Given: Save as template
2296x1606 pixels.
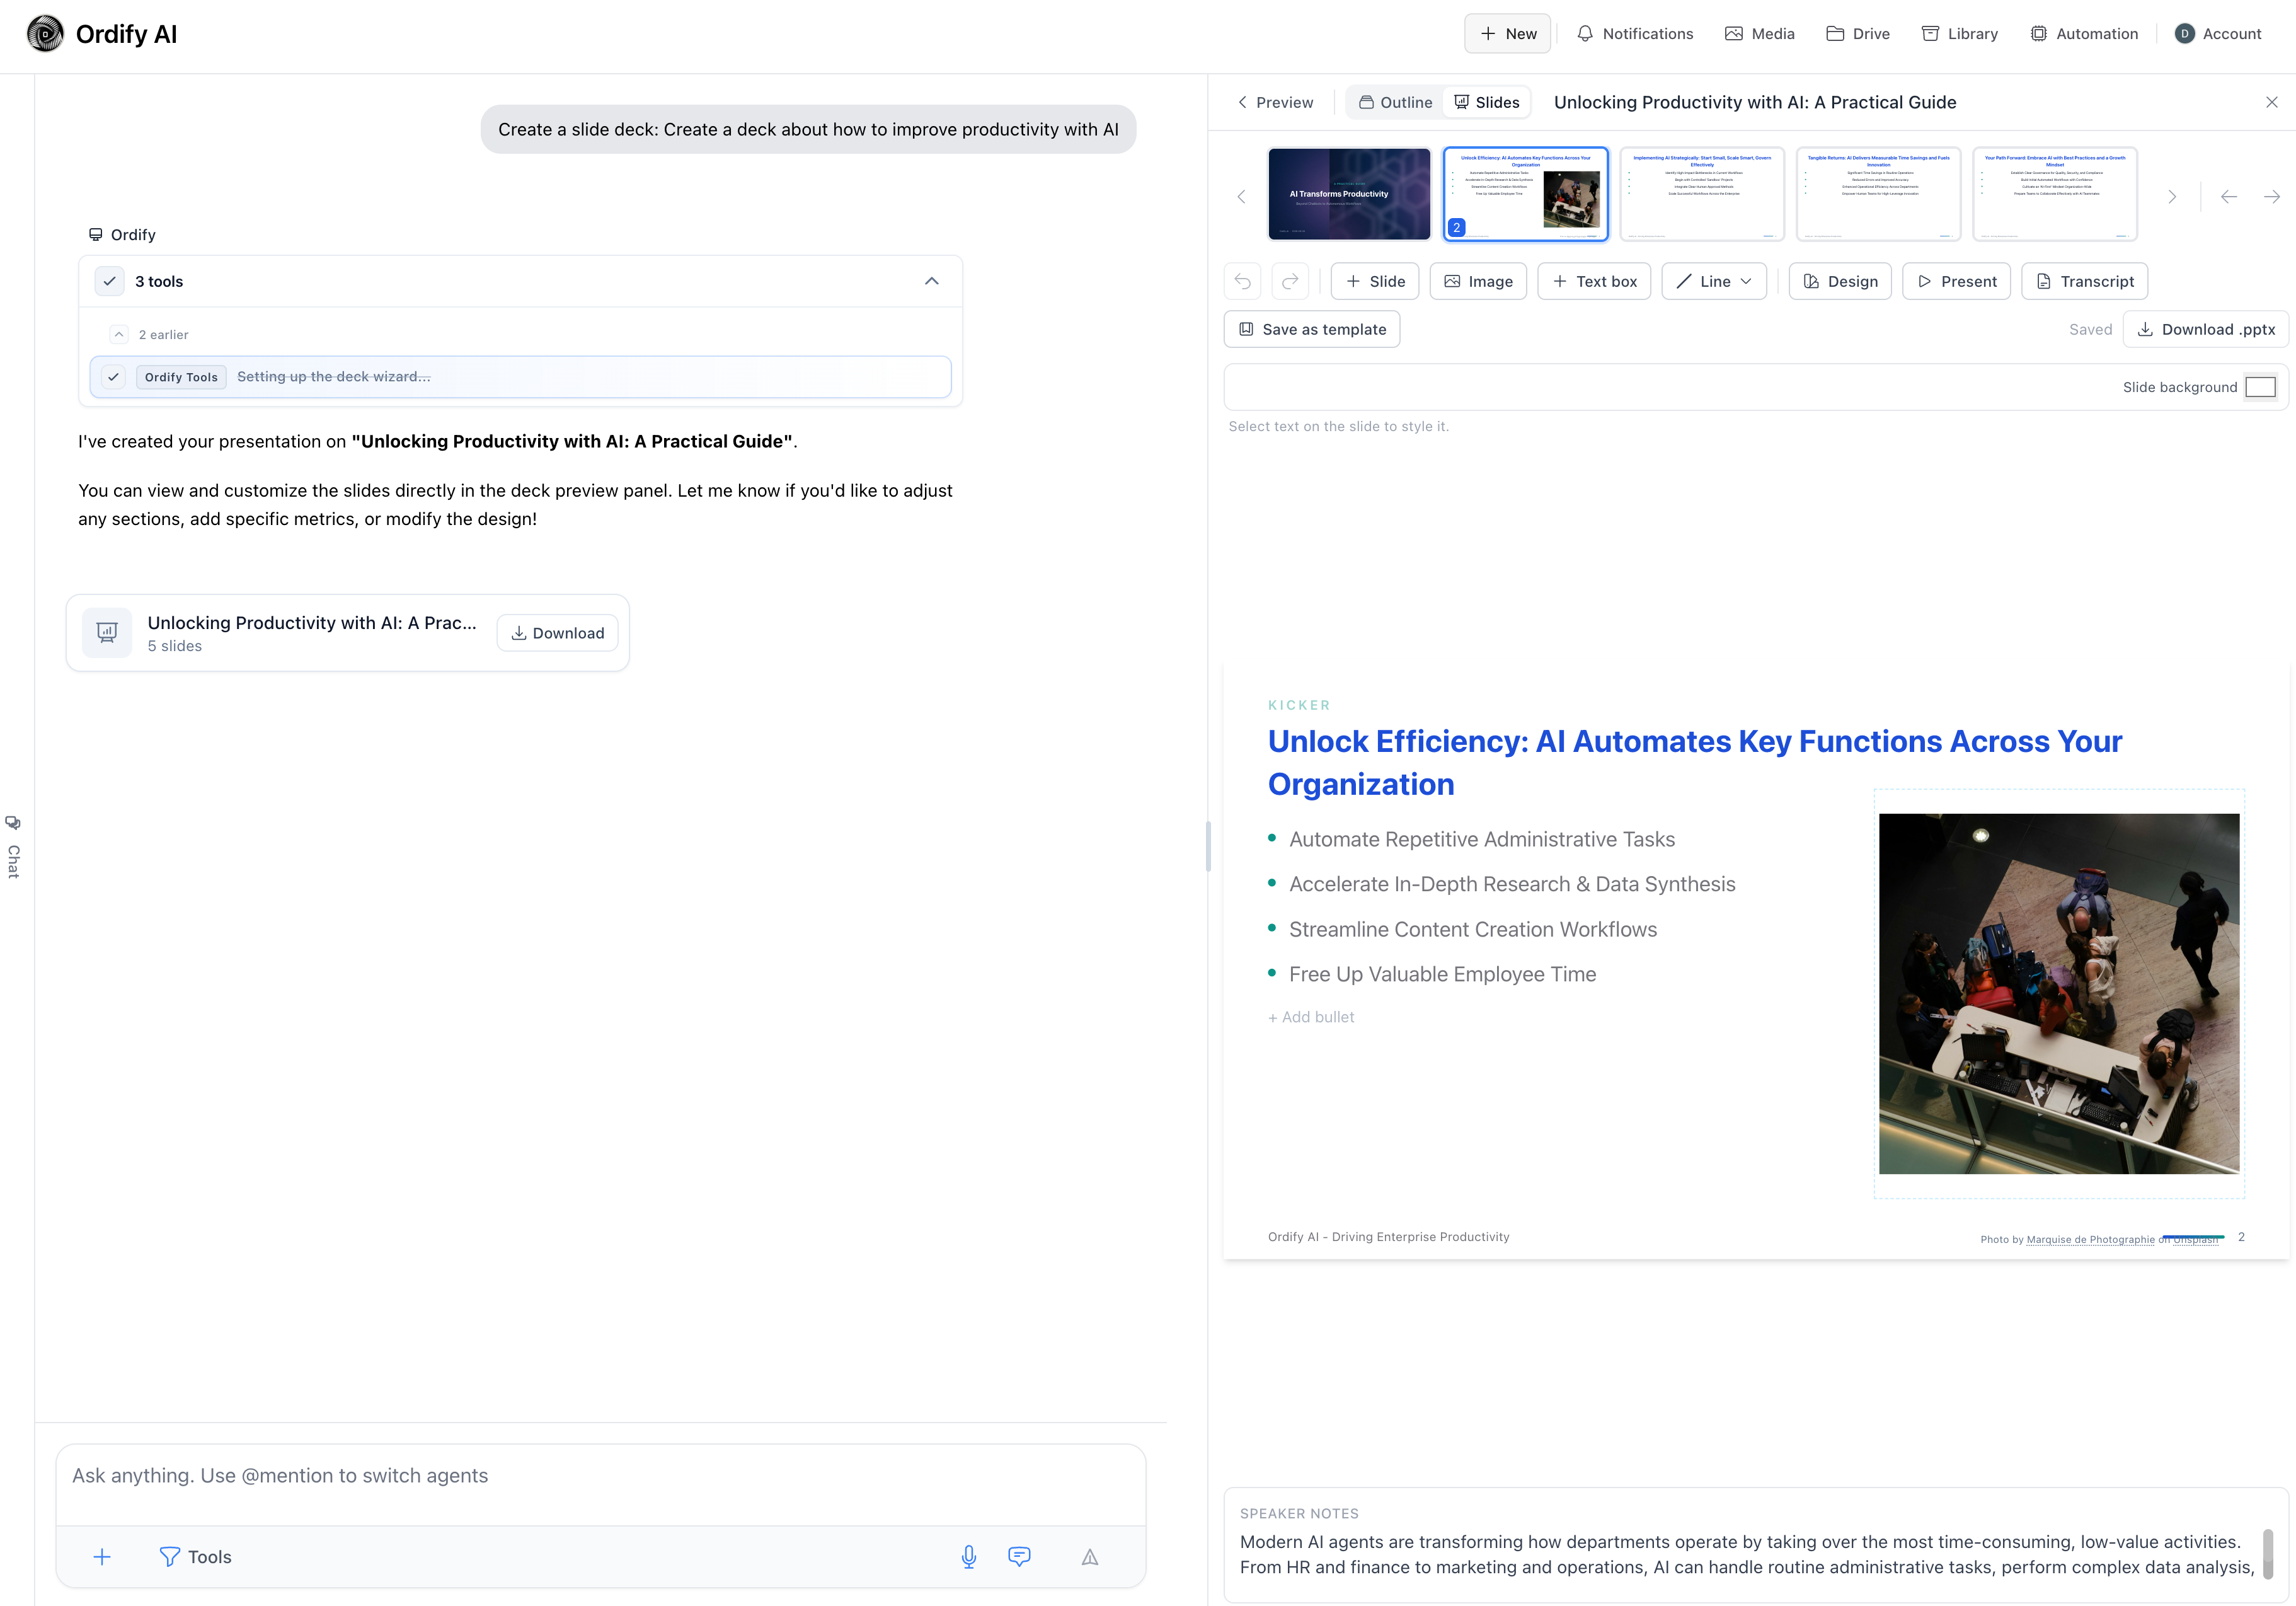Looking at the screenshot, I should tap(1312, 329).
